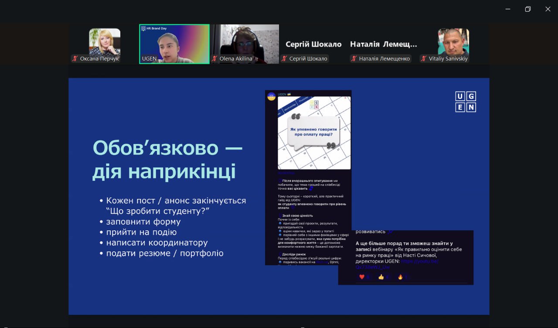This screenshot has width=558, height=328.
Task: Click muted mic icon next to Olena Akilina
Action: tap(215, 58)
